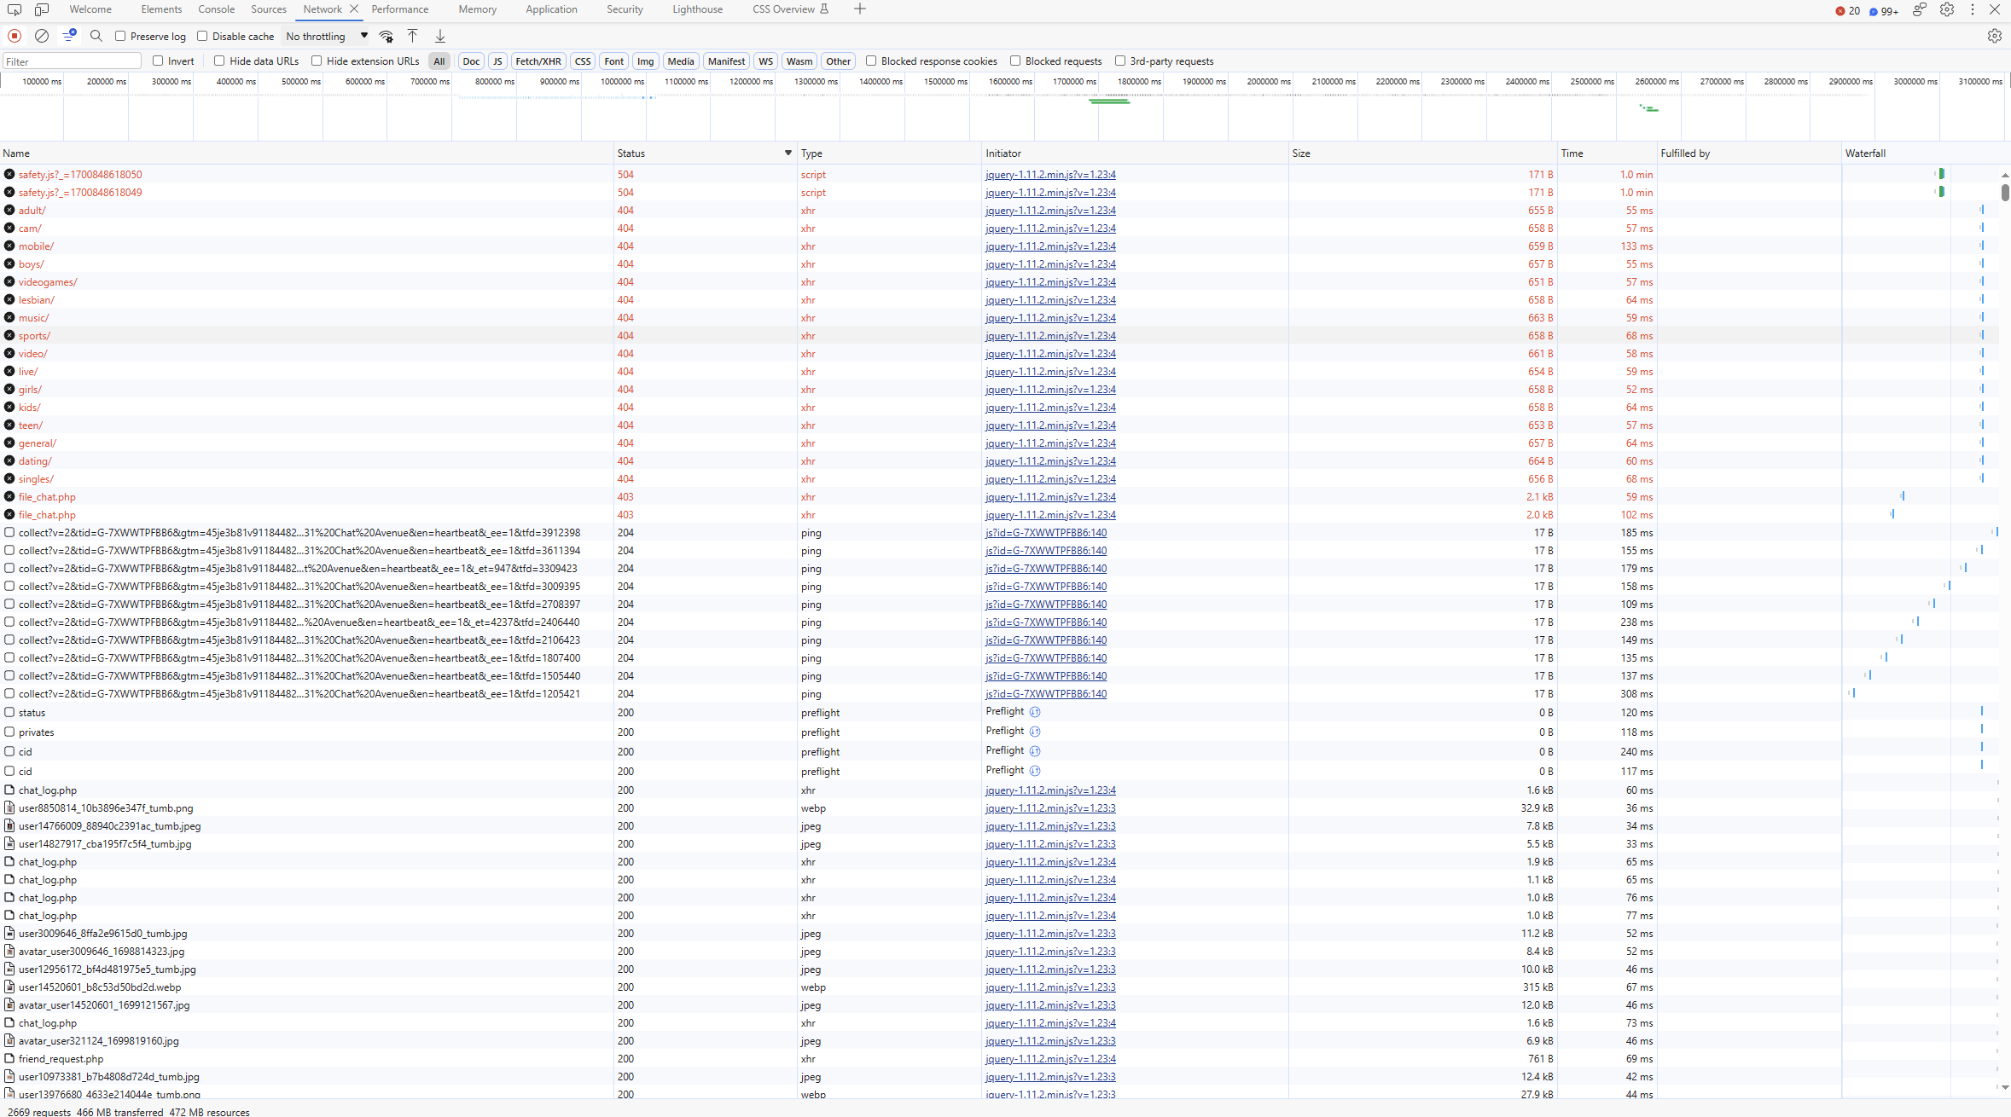Check Blocked response cookies
The height and width of the screenshot is (1117, 2011).
coord(871,61)
